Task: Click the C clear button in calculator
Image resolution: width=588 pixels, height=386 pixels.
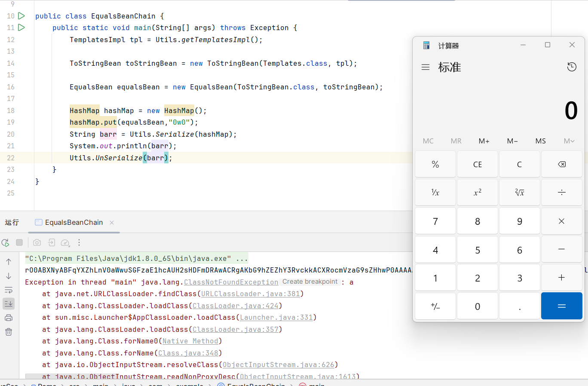Action: (520, 164)
